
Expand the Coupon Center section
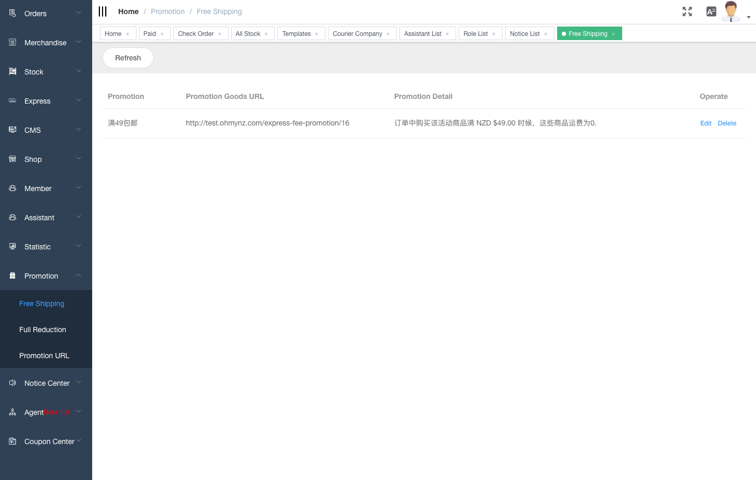(48, 441)
